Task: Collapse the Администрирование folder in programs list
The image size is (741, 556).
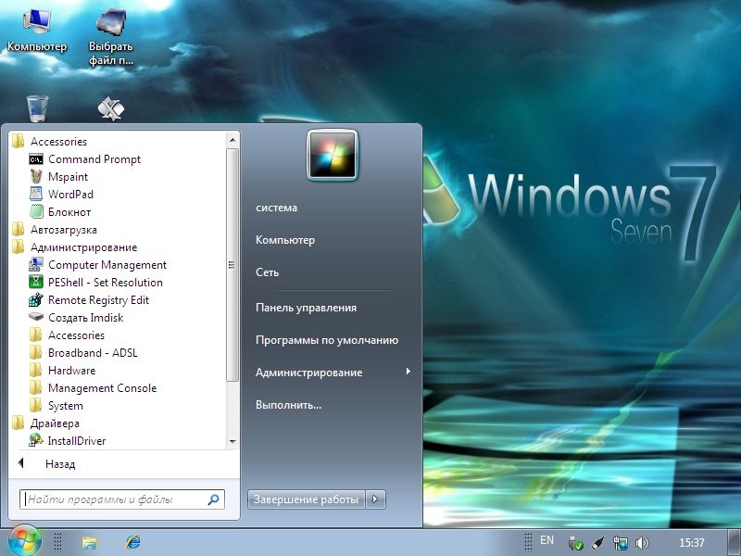Action: (75, 247)
